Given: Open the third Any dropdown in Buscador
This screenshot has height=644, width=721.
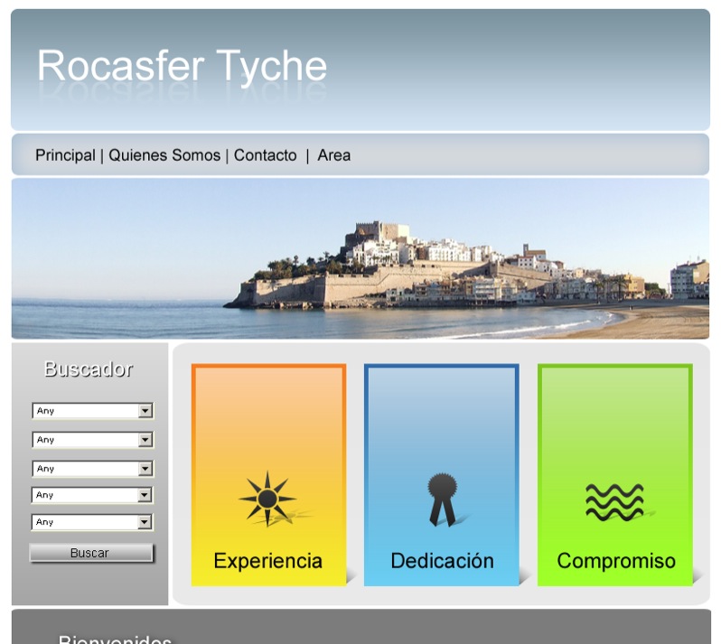Looking at the screenshot, I should [x=92, y=469].
